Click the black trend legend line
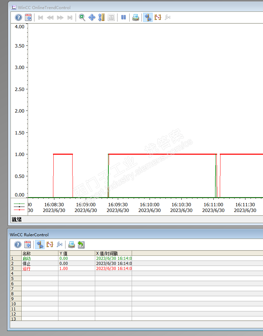Screen dimensions: 263x336 point(19,207)
